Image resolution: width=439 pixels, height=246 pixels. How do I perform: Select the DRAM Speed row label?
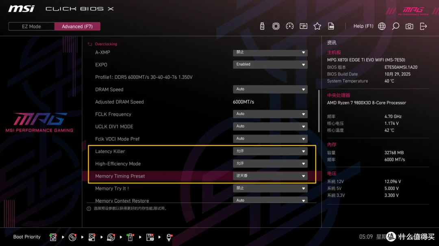[109, 89]
